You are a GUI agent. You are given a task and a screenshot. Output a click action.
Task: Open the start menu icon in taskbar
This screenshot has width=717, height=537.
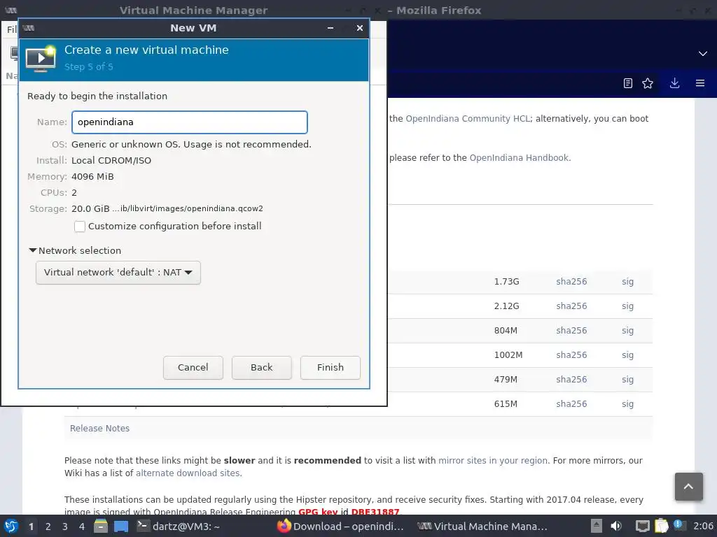(11, 526)
